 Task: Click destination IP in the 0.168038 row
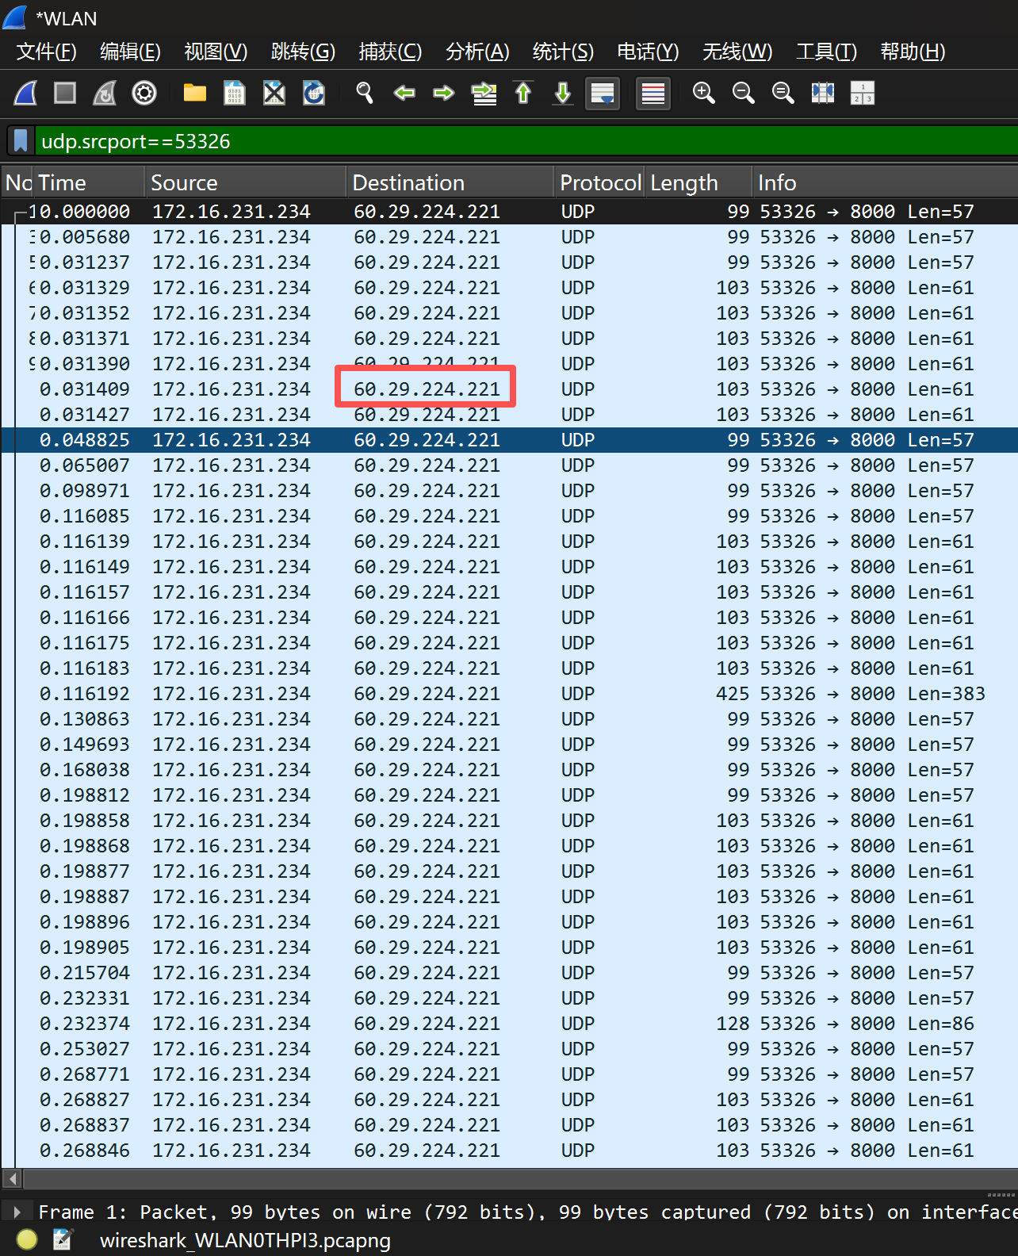tap(427, 770)
